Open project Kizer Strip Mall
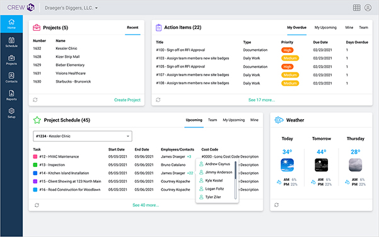The width and height of the screenshot is (379, 237). 67,57
